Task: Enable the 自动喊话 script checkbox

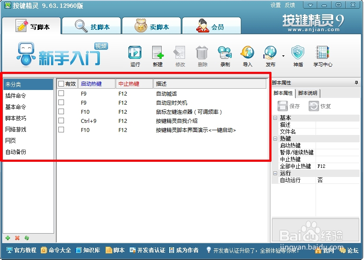Action: coord(61,93)
